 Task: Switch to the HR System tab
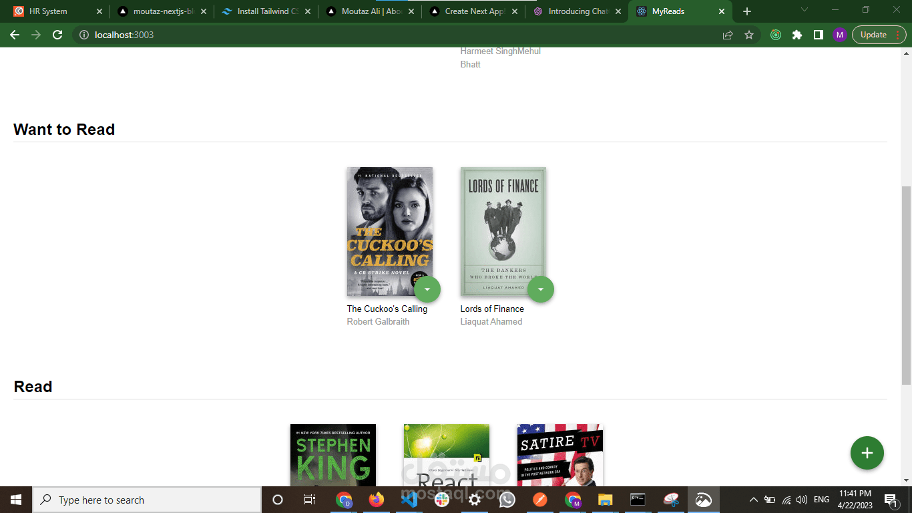(56, 11)
